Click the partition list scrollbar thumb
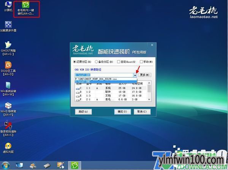 tap(149, 88)
